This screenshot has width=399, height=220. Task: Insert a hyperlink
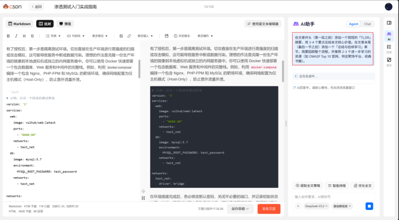(x=129, y=36)
